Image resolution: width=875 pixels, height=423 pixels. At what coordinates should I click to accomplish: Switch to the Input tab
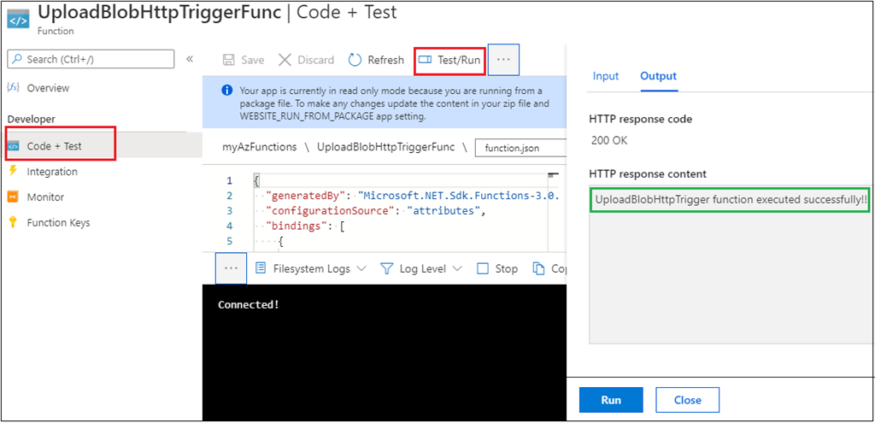[x=606, y=76]
